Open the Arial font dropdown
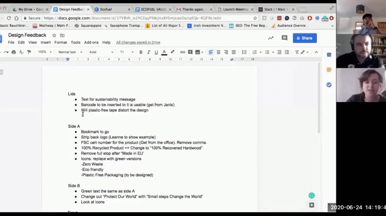This screenshot has width=386, height=216. [101, 52]
